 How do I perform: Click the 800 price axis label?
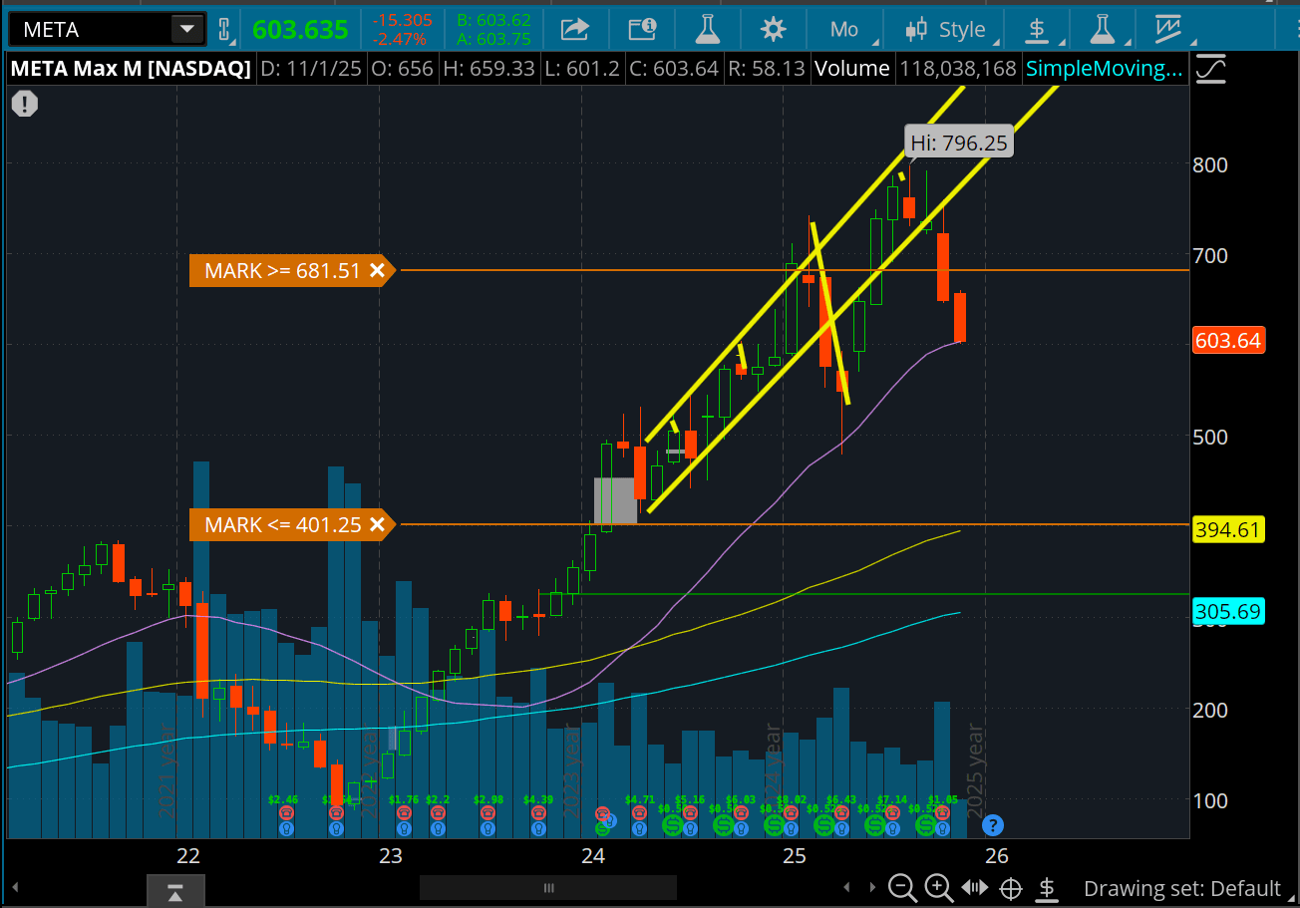point(1209,163)
